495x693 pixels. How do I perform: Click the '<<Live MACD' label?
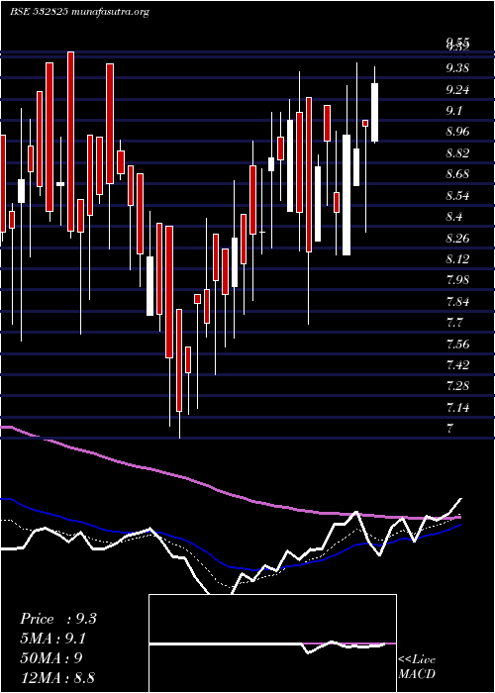pos(417,667)
